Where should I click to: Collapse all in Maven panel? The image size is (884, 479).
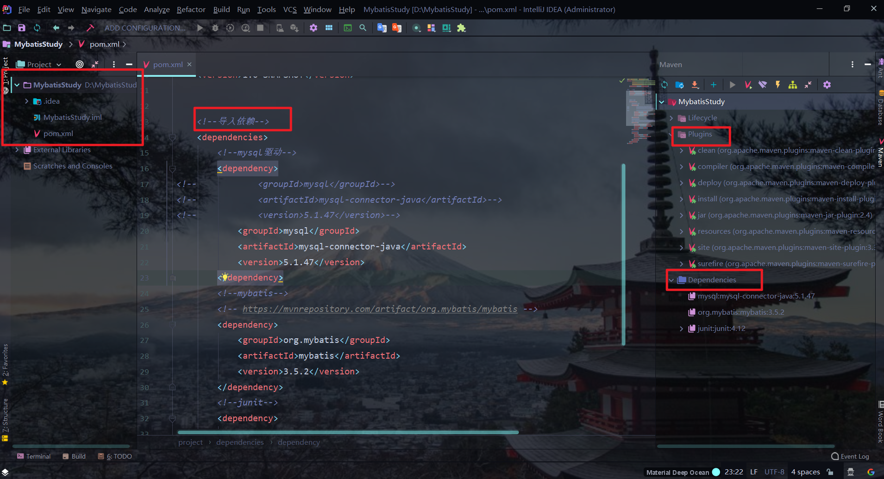coord(808,85)
